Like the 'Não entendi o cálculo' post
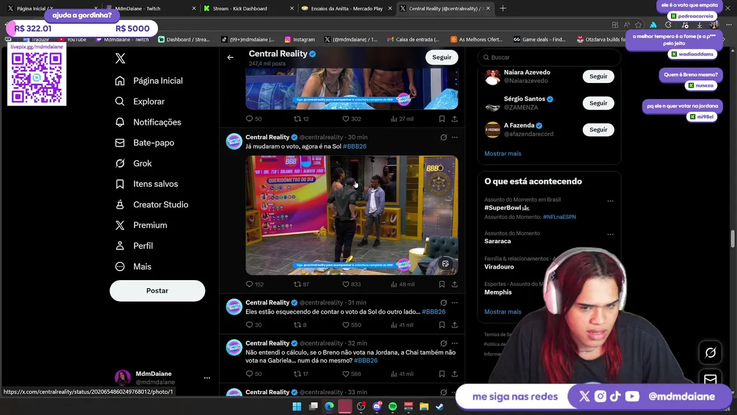 [351, 373]
